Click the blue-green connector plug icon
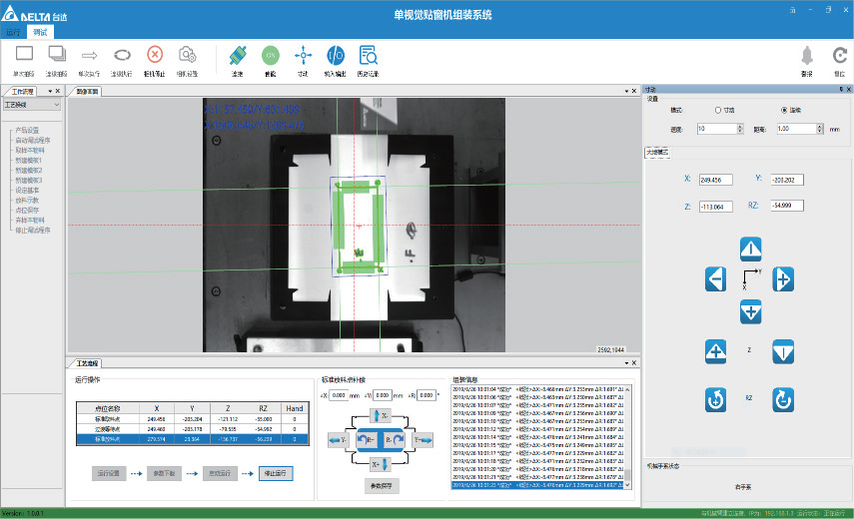Screen dimensions: 854x519 coord(238,55)
